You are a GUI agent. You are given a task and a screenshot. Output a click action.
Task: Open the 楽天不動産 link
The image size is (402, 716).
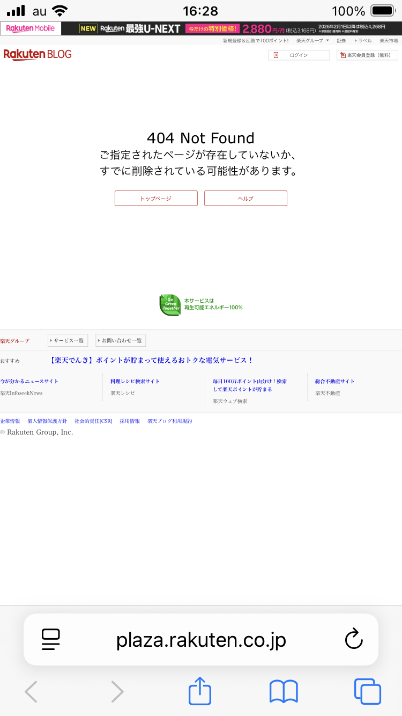[x=327, y=393]
